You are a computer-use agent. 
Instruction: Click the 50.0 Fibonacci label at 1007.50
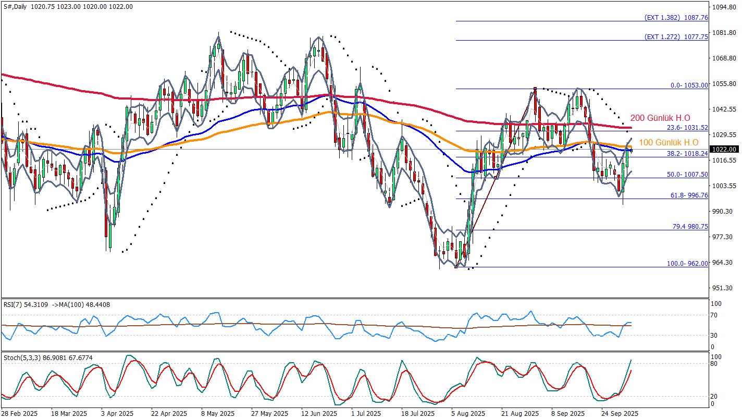coord(687,175)
